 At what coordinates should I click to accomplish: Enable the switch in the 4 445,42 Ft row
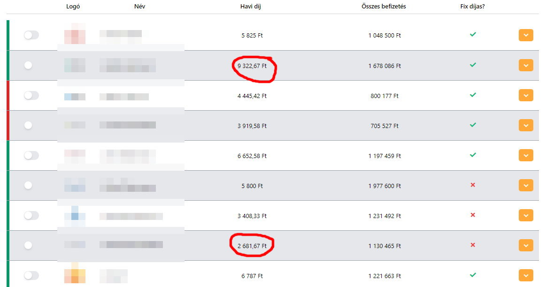31,96
